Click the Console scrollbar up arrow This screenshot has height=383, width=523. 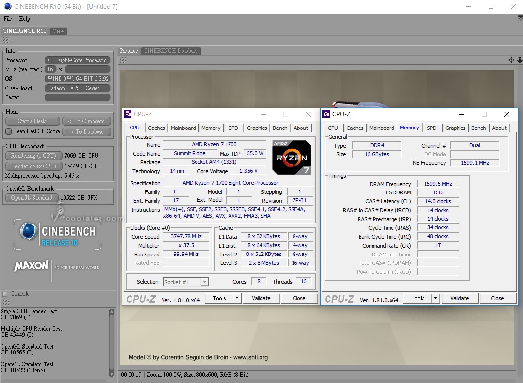pyautogui.click(x=112, y=312)
